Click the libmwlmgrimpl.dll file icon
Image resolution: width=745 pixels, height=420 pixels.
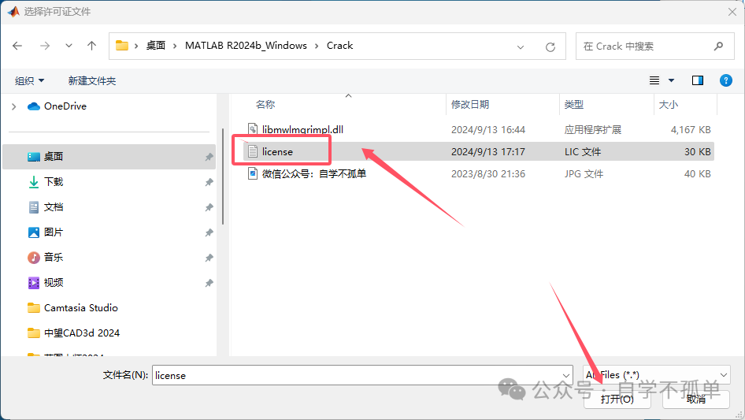[x=253, y=129]
